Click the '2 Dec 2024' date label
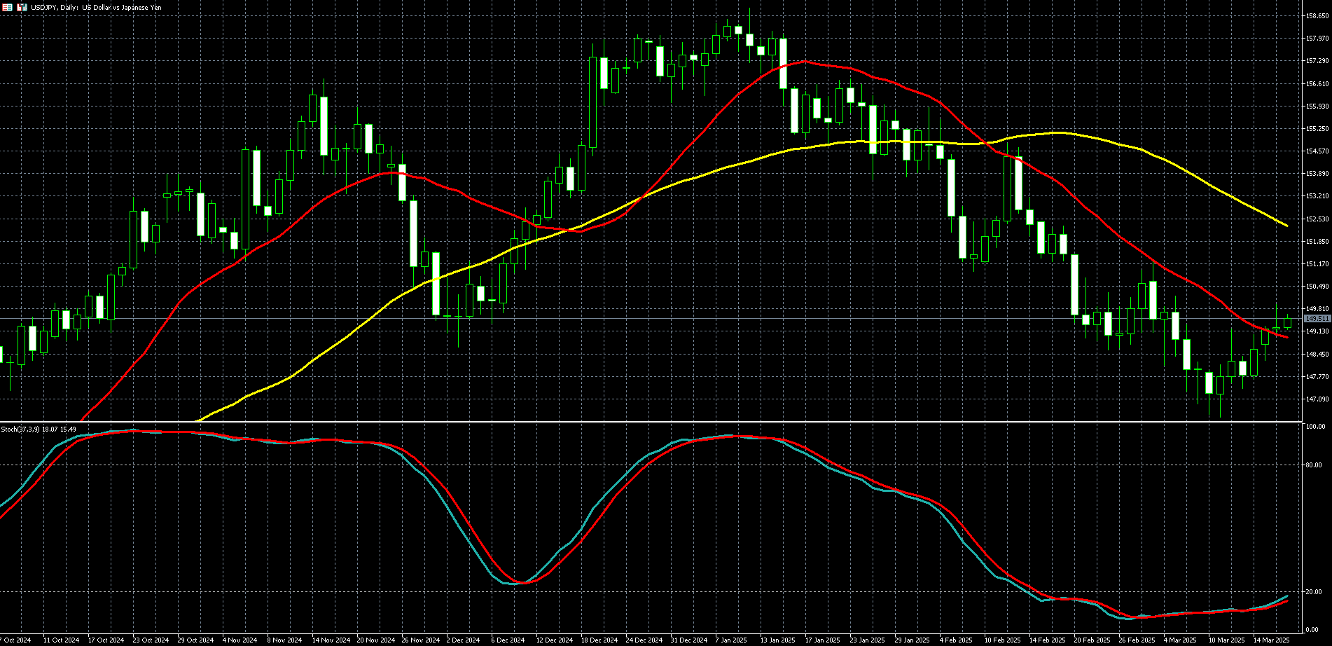 (x=464, y=640)
